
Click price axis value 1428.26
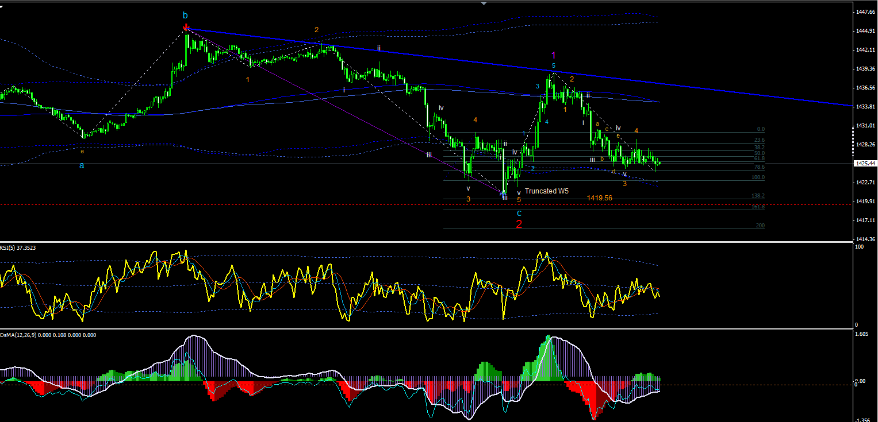click(866, 145)
